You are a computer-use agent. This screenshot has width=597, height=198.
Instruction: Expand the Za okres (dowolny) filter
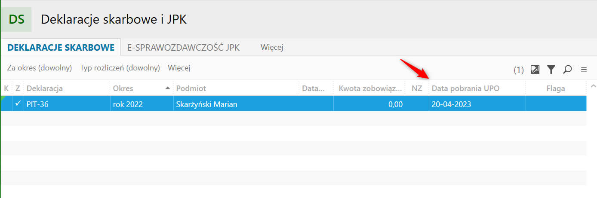[40, 68]
